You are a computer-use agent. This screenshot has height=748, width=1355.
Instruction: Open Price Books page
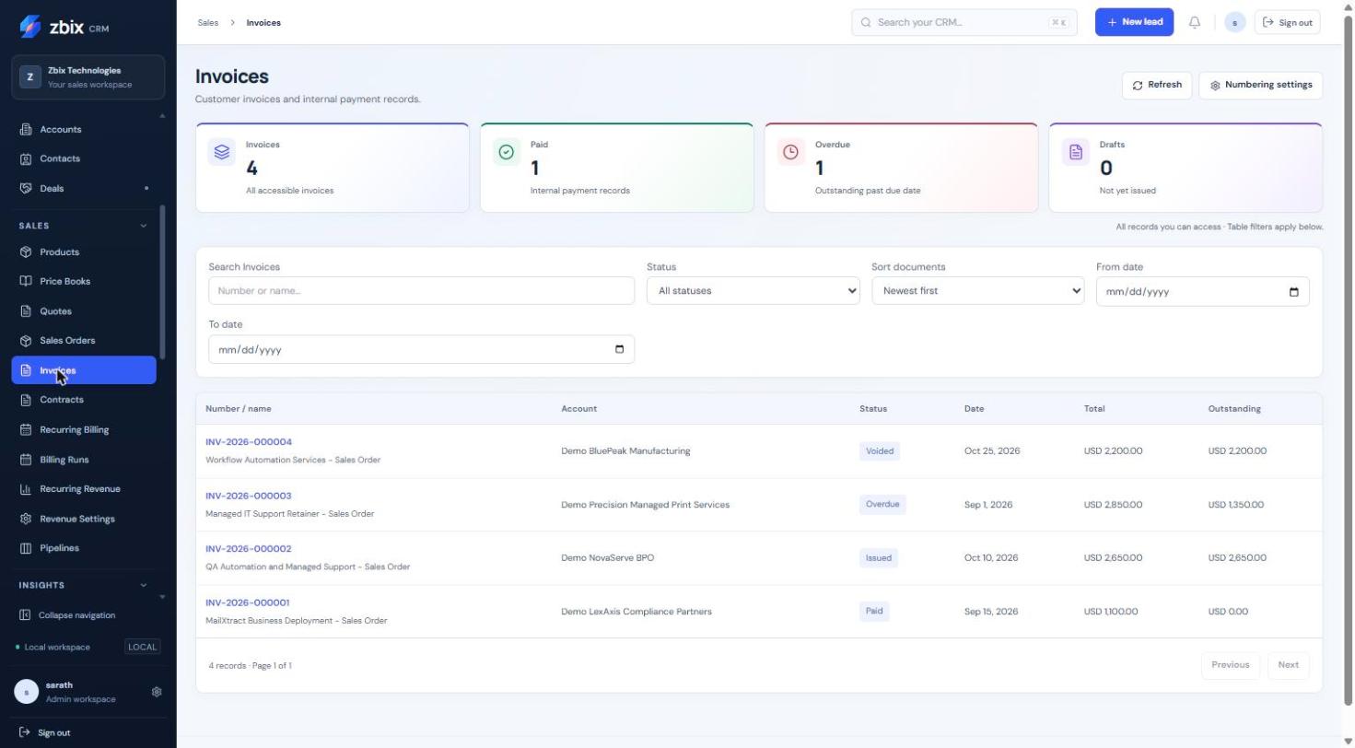pyautogui.click(x=84, y=282)
